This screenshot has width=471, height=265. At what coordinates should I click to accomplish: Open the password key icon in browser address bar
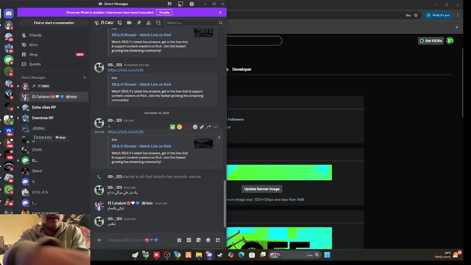tap(408, 15)
